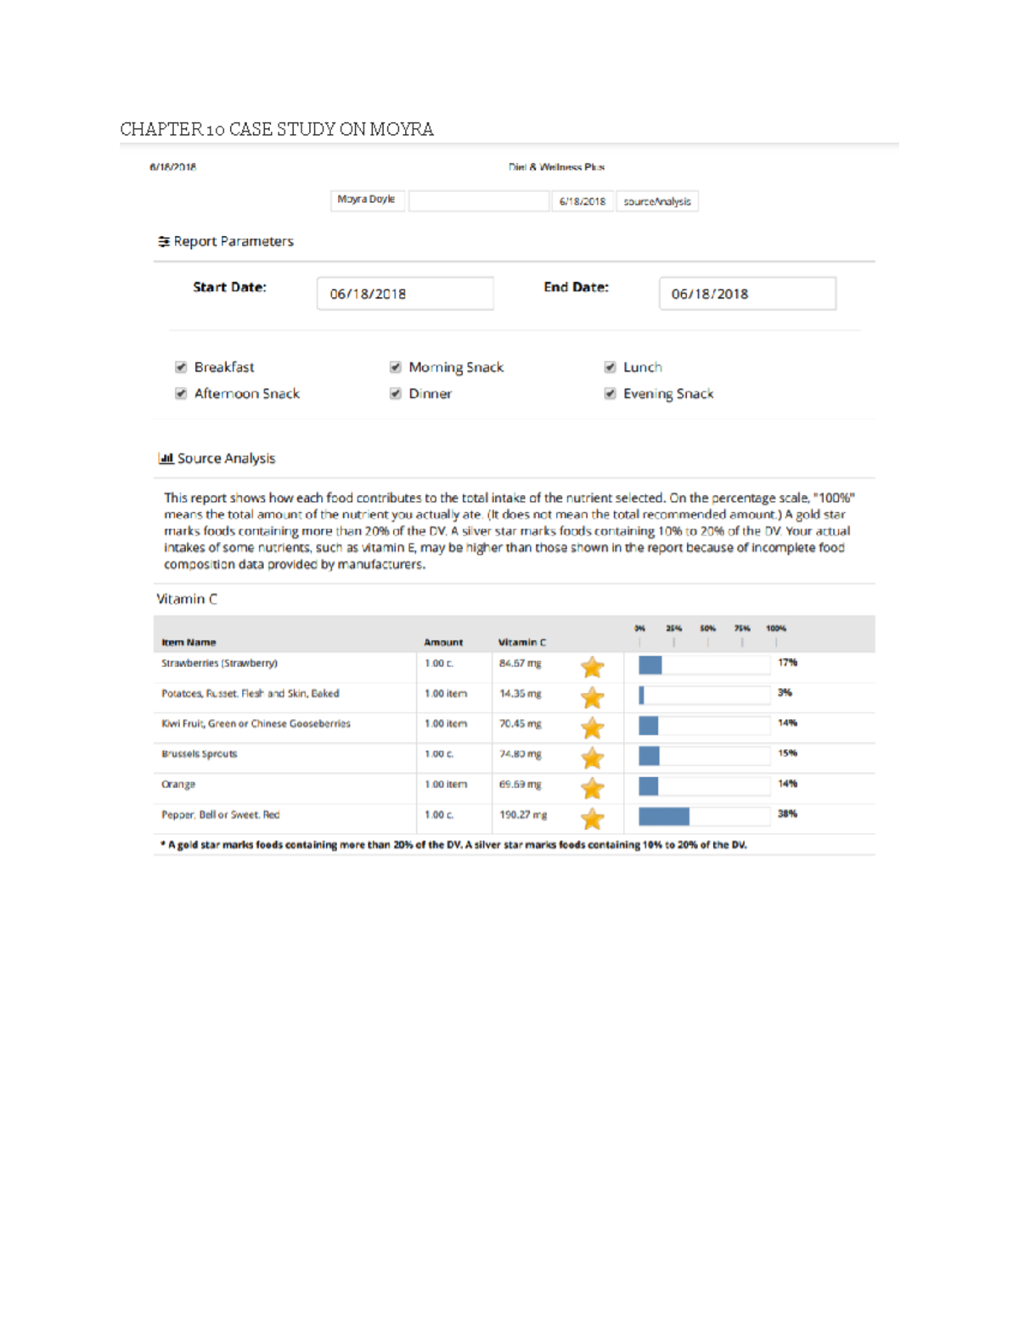Toggle the Evening Snack checkbox
The height and width of the screenshot is (1319, 1019).
[610, 393]
